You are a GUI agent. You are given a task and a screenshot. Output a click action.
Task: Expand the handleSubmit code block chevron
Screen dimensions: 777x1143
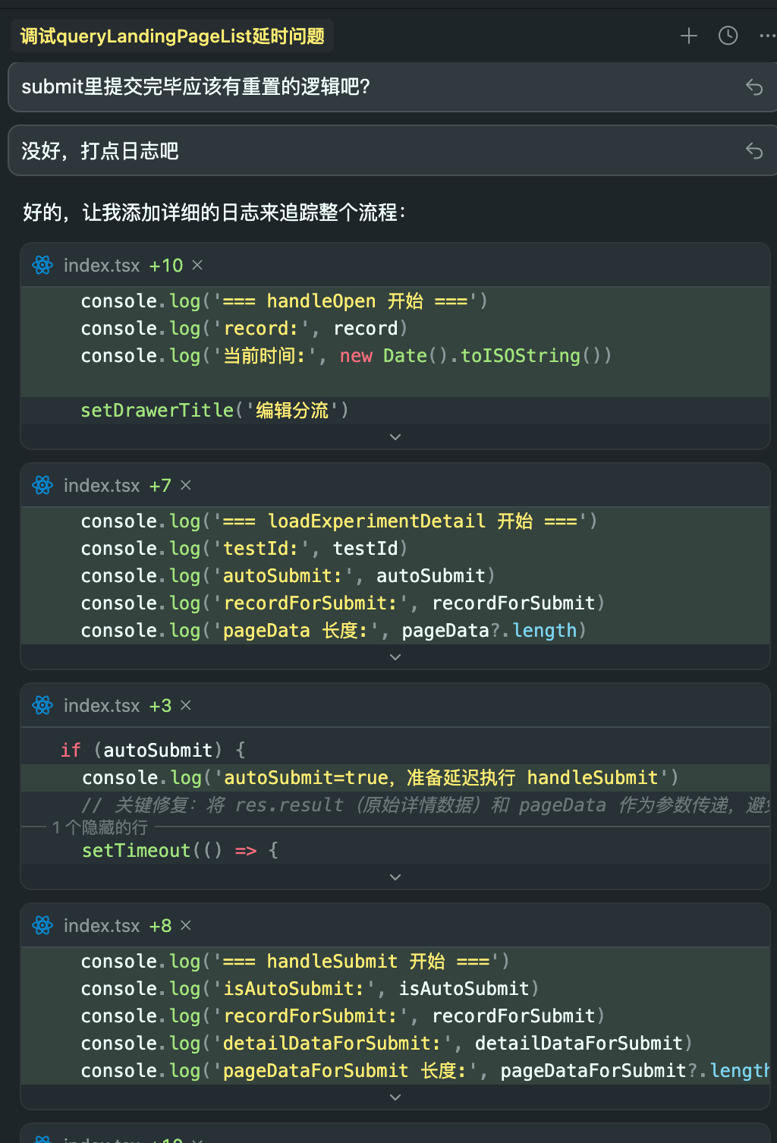click(x=395, y=1097)
